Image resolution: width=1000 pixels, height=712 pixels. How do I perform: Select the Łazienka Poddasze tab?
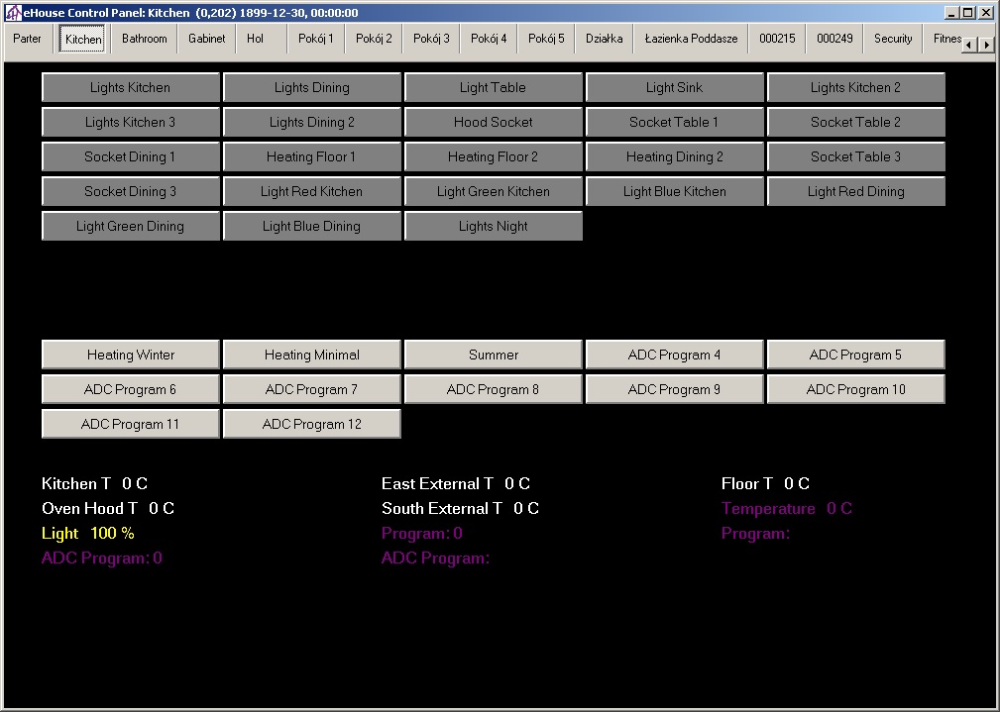click(691, 39)
